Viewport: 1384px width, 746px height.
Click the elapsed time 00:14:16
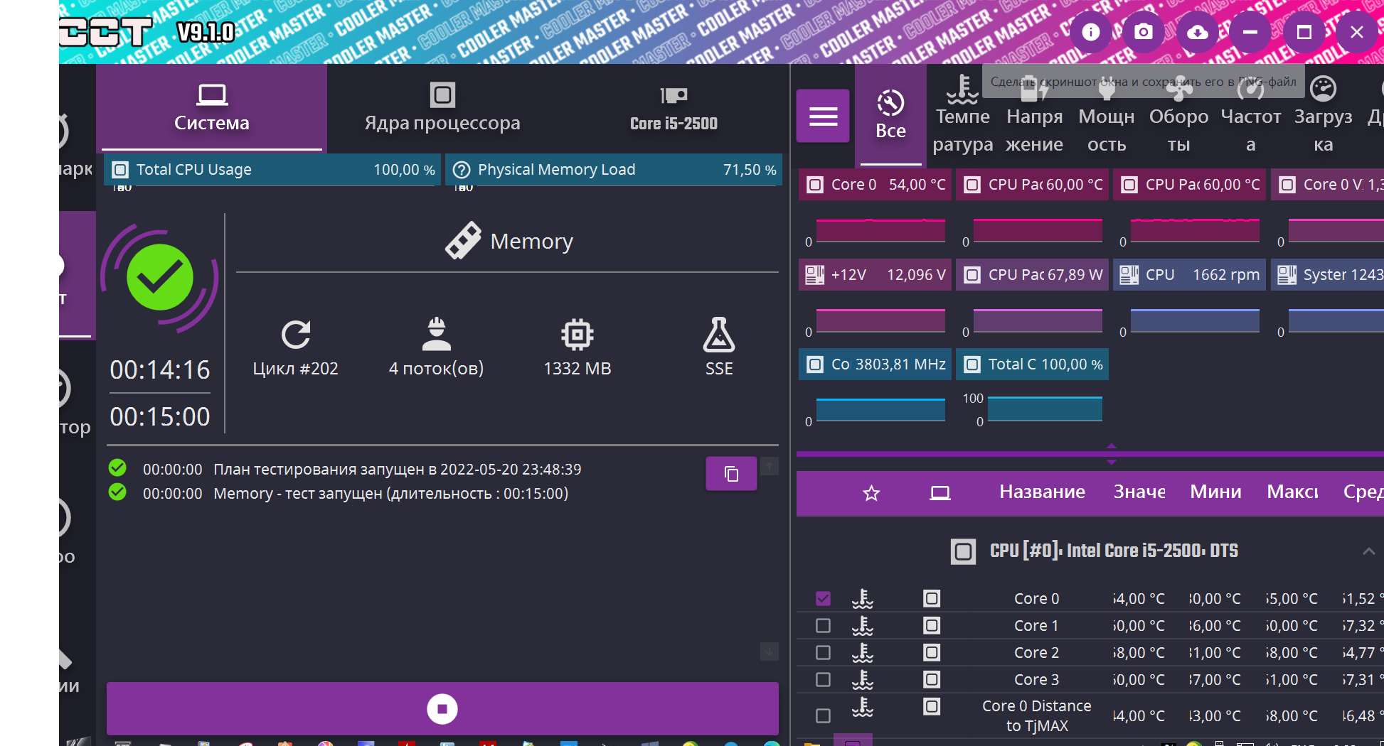coord(160,370)
